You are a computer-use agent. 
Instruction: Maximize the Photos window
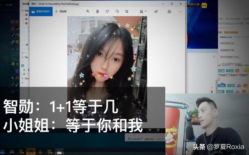pyautogui.click(x=172, y=3)
